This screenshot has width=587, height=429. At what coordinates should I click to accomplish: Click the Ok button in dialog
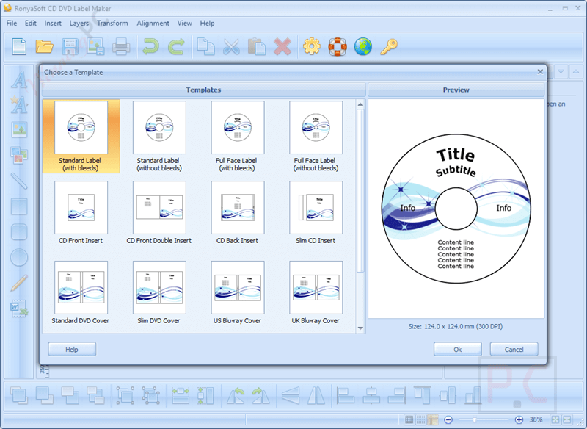[x=457, y=349]
